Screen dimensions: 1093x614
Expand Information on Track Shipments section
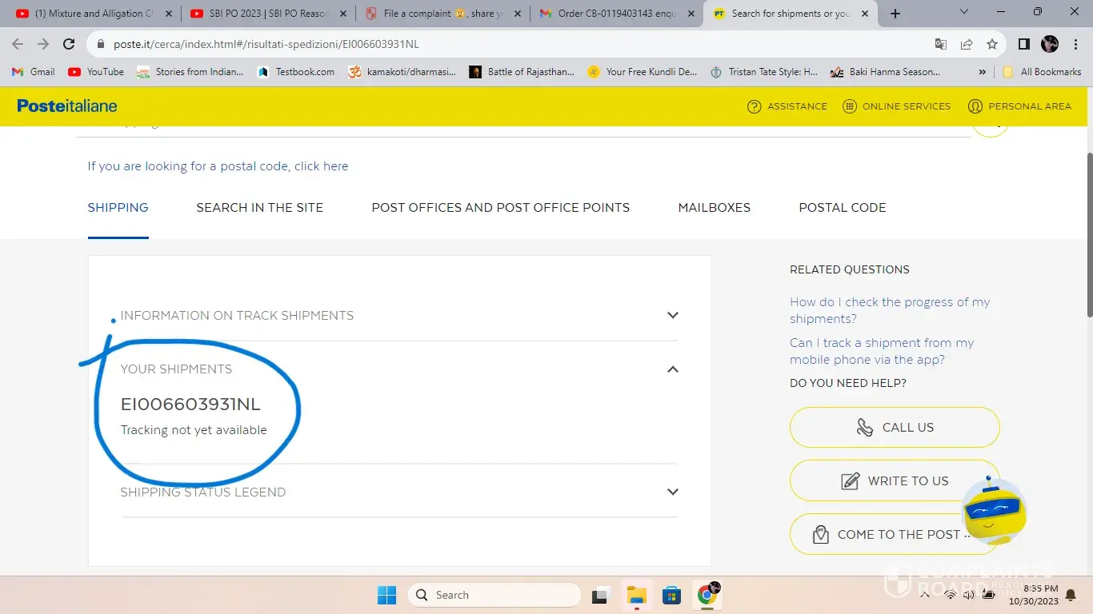672,315
